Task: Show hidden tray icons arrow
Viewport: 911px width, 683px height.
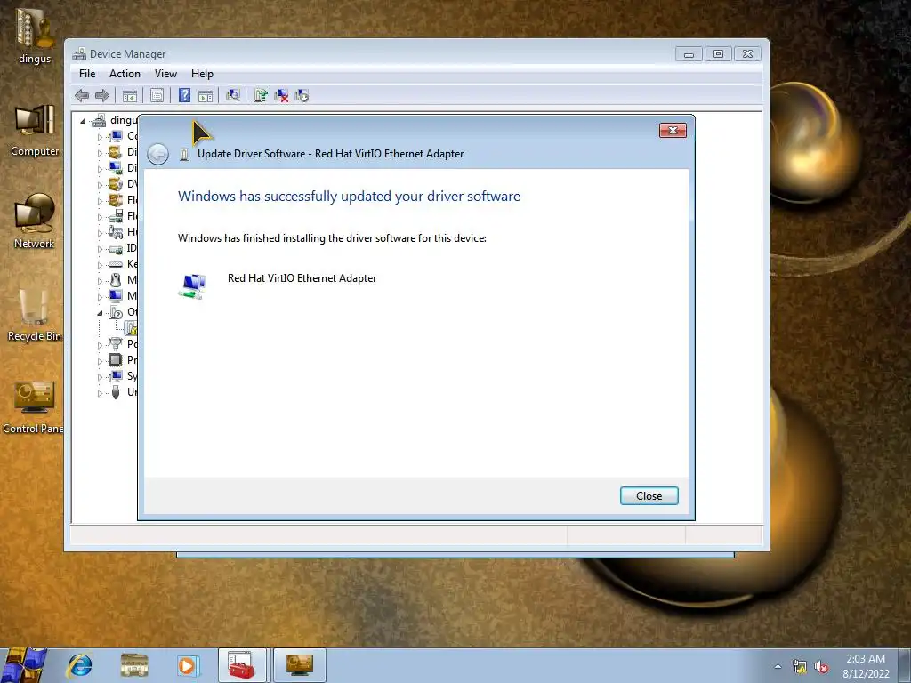Action: [x=778, y=666]
